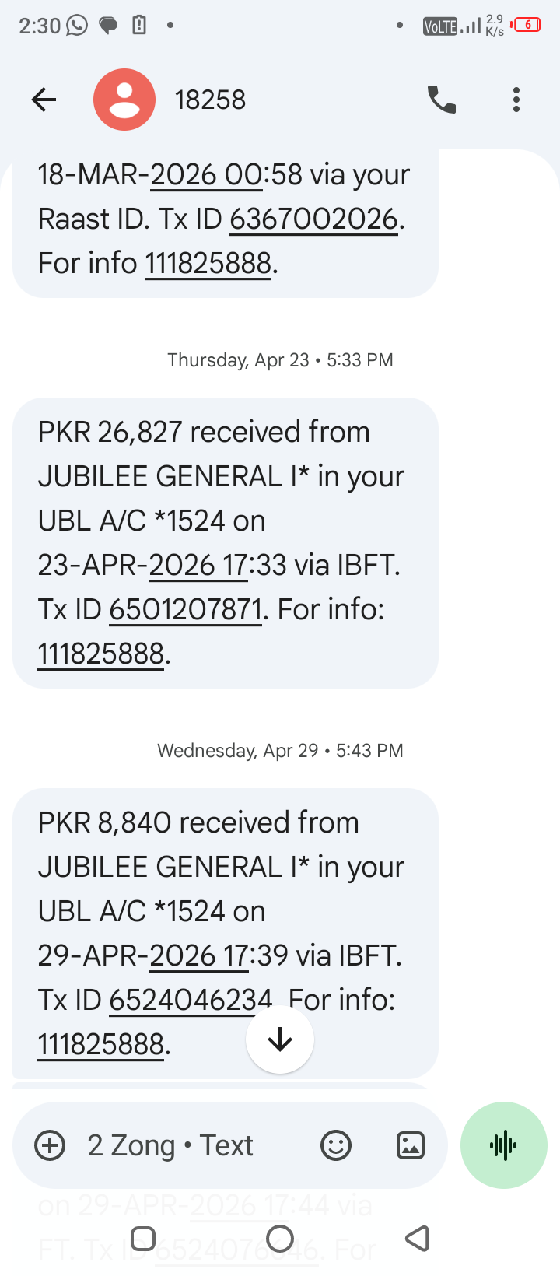Tap the back arrow to leave conversation
The image size is (560, 1276).
pos(44,100)
